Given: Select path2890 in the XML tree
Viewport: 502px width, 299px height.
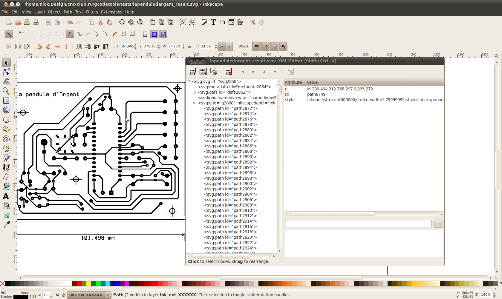Looking at the screenshot, I should [230, 157].
